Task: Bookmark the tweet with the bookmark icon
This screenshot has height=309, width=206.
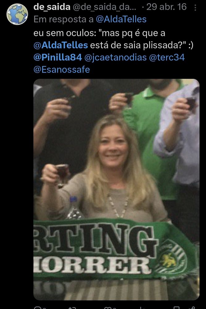Action: 176,308
